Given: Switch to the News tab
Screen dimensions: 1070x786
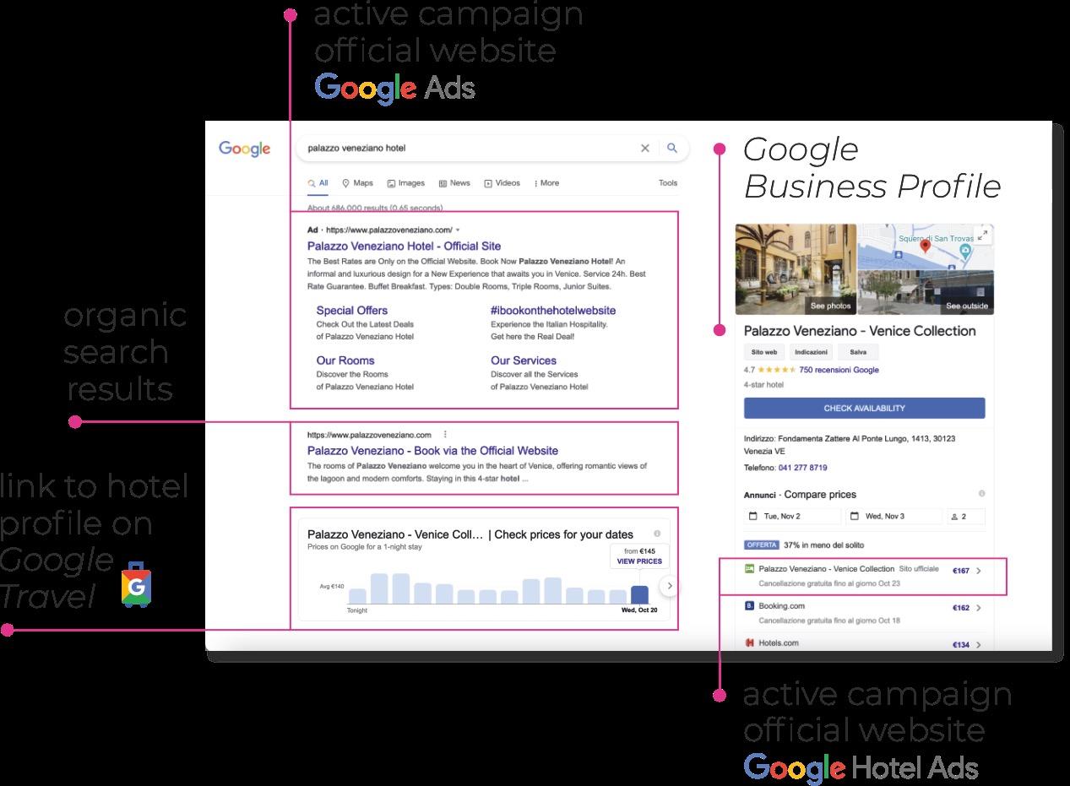Looking at the screenshot, I should coord(454,183).
